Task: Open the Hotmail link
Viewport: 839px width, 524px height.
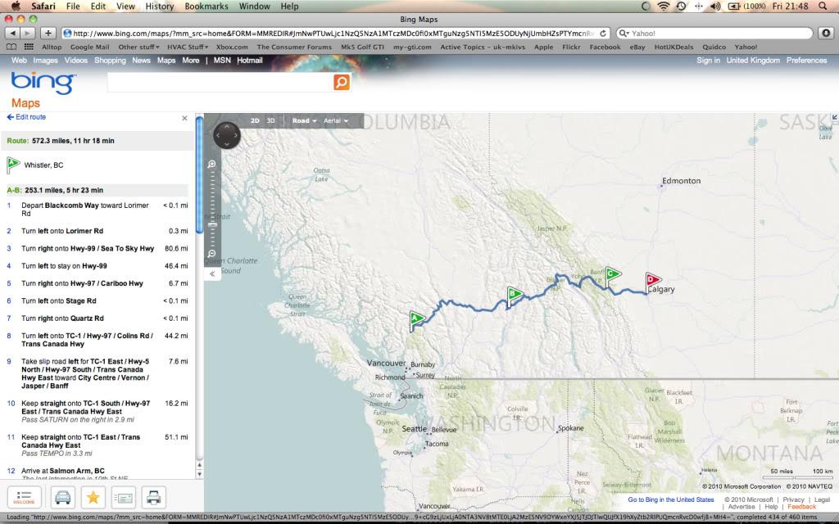Action: coord(250,61)
